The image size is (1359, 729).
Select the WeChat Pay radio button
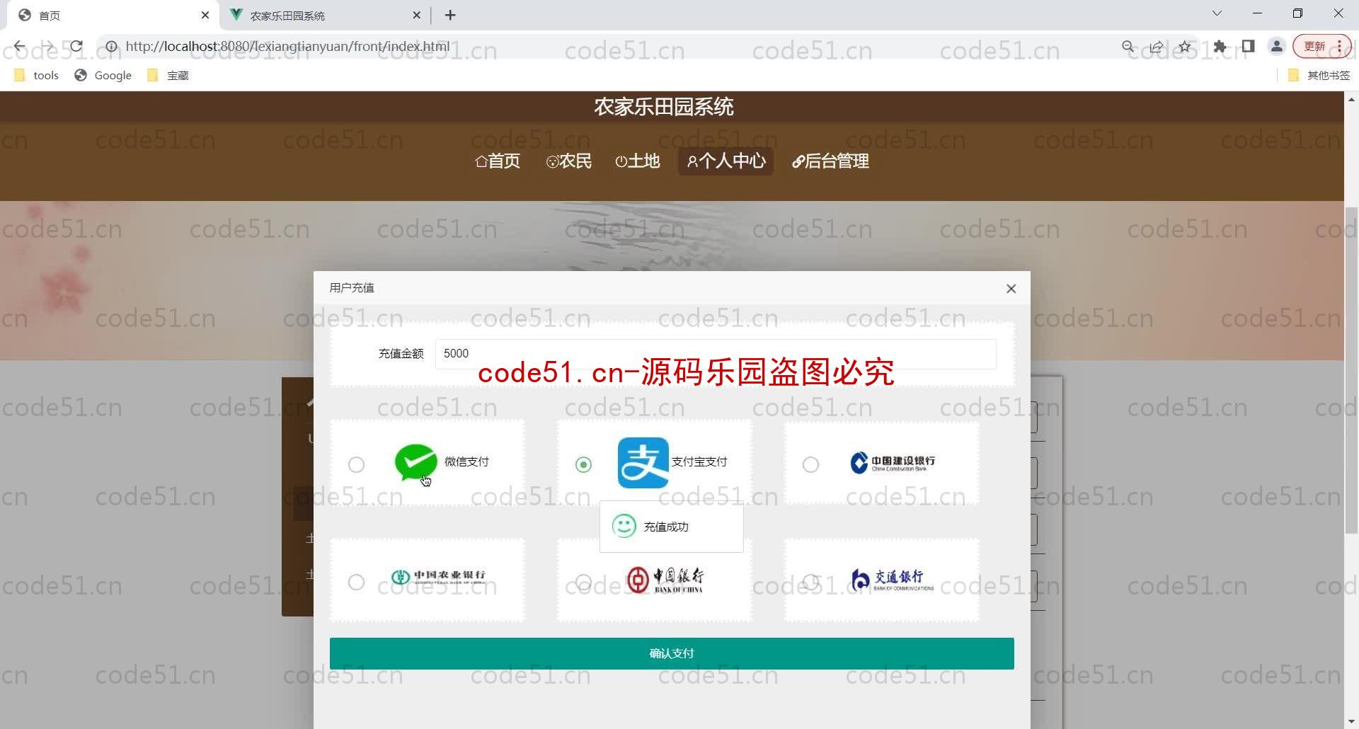click(356, 464)
